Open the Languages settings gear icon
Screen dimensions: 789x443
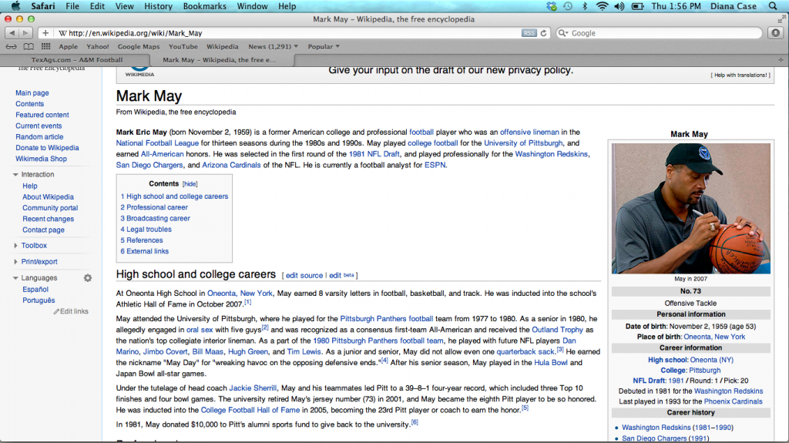point(88,278)
